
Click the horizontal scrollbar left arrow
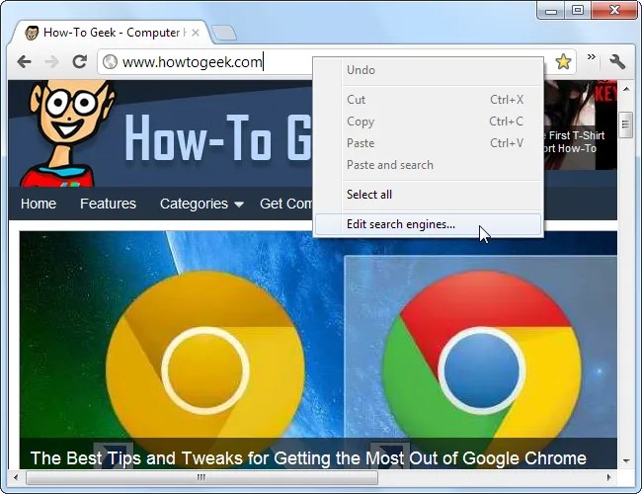coord(16,477)
